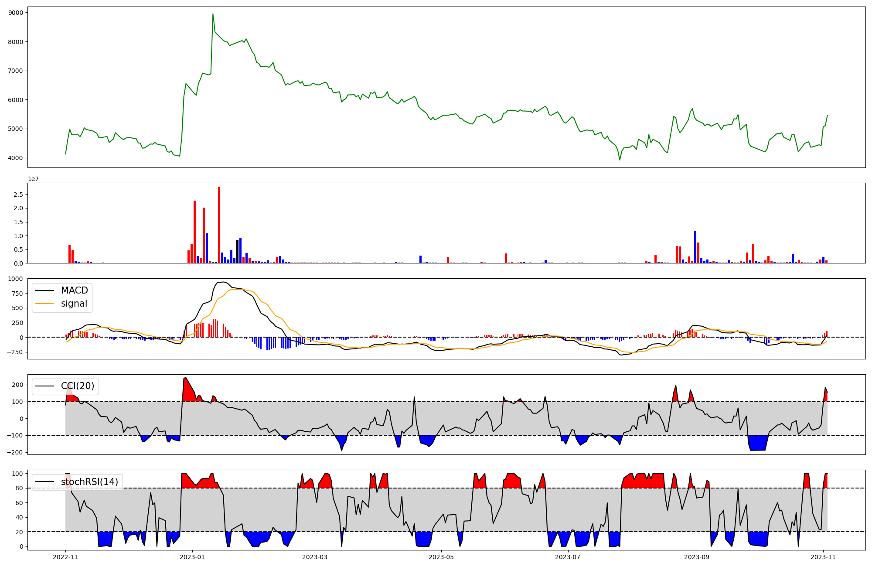The height and width of the screenshot is (567, 872).
Task: Click the tall blue volume bar near 2023-09
Action: pos(695,247)
